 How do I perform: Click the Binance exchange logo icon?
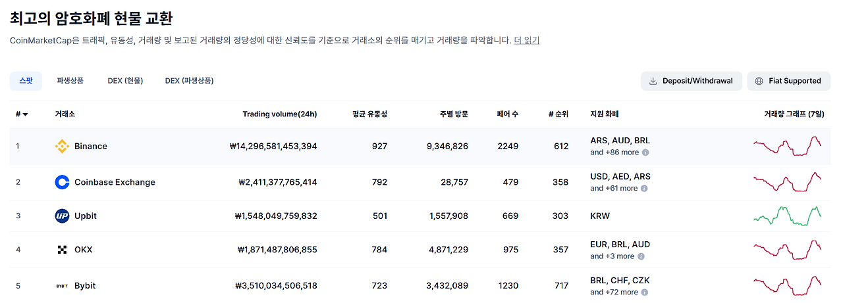[62, 146]
